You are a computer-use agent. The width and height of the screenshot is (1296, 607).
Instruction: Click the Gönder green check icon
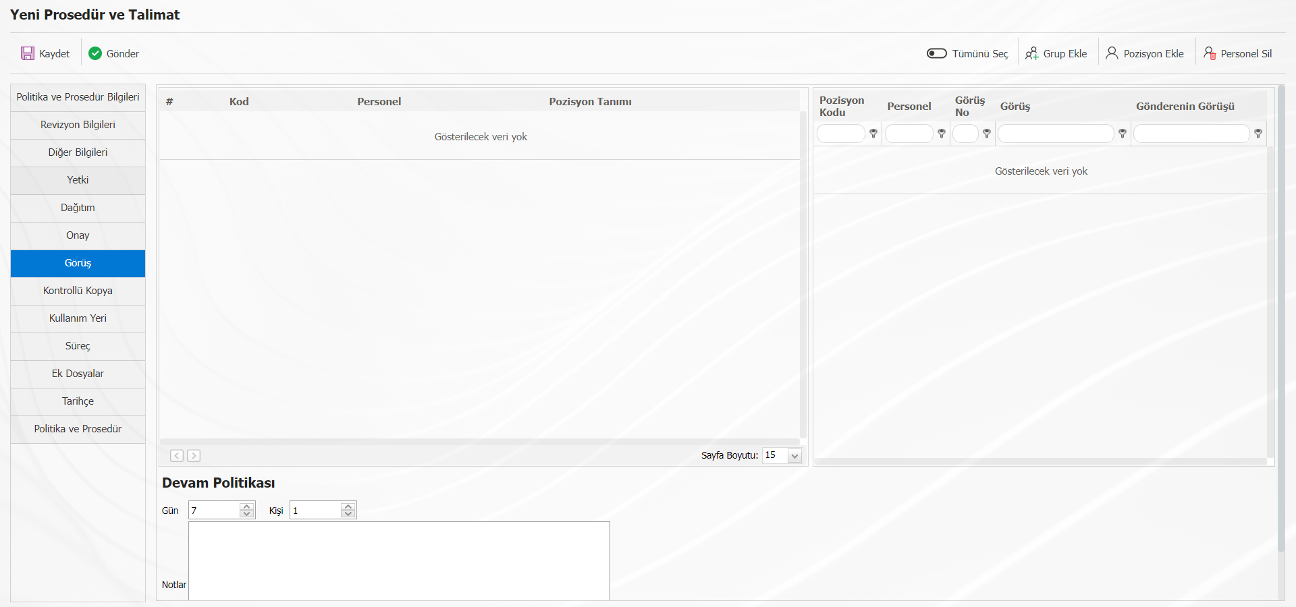click(x=95, y=53)
